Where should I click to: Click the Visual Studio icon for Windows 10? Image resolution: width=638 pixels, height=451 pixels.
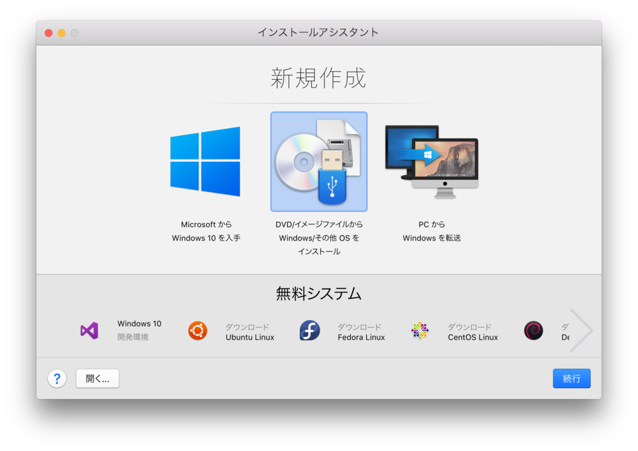pos(90,331)
